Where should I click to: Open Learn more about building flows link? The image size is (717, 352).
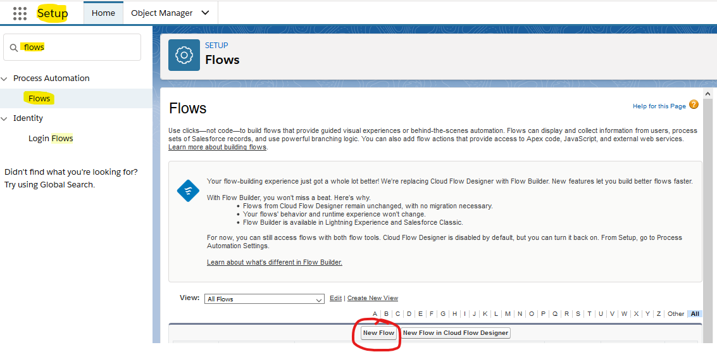click(x=217, y=148)
